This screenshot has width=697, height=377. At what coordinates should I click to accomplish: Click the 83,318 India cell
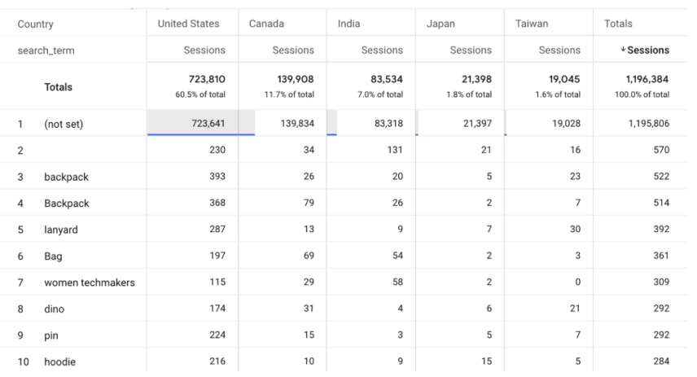[x=388, y=123]
